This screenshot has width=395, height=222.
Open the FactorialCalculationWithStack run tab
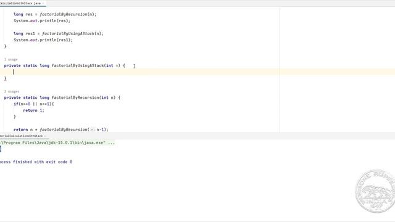[x=22, y=136]
